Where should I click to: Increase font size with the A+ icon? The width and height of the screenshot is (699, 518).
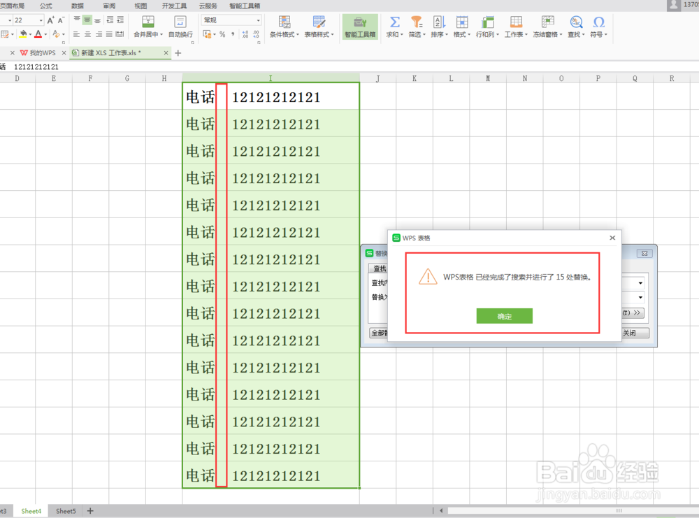click(51, 20)
